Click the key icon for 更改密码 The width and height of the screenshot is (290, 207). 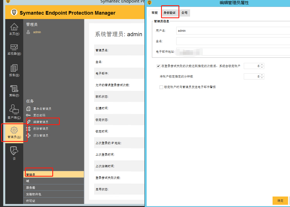click(28, 115)
